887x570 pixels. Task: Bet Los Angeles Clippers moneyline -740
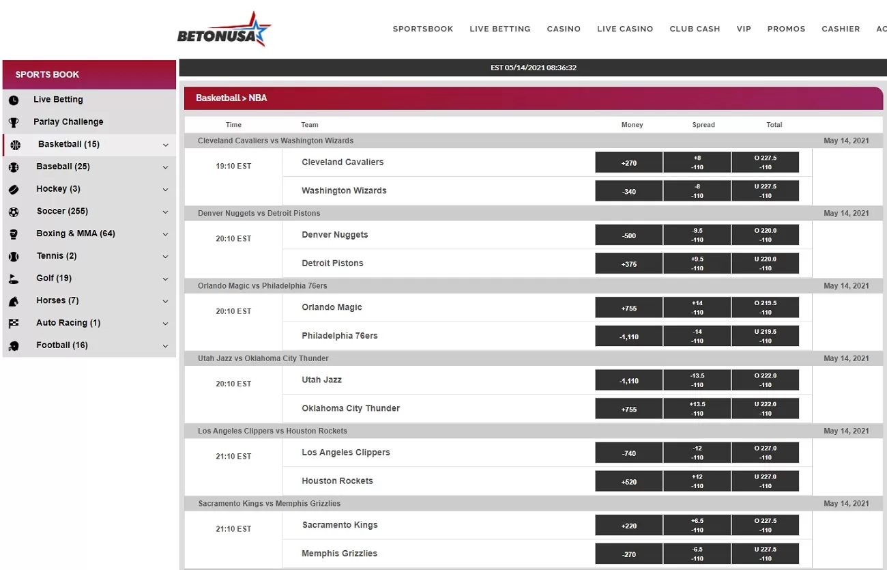[x=629, y=453]
